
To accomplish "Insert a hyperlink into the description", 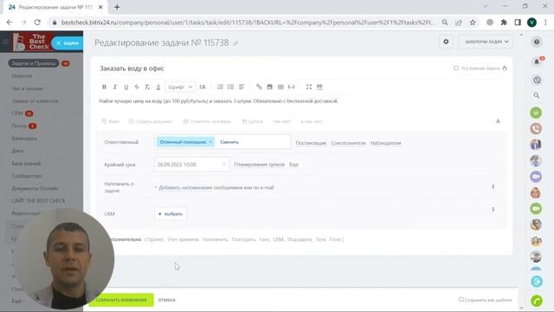I will pyautogui.click(x=259, y=87).
